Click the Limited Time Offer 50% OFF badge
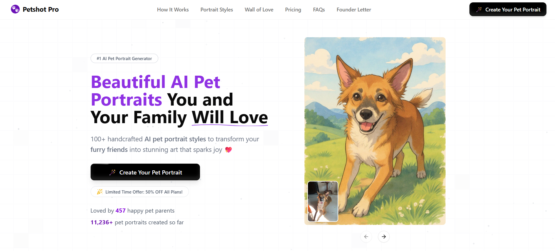555x251 pixels. click(x=140, y=192)
